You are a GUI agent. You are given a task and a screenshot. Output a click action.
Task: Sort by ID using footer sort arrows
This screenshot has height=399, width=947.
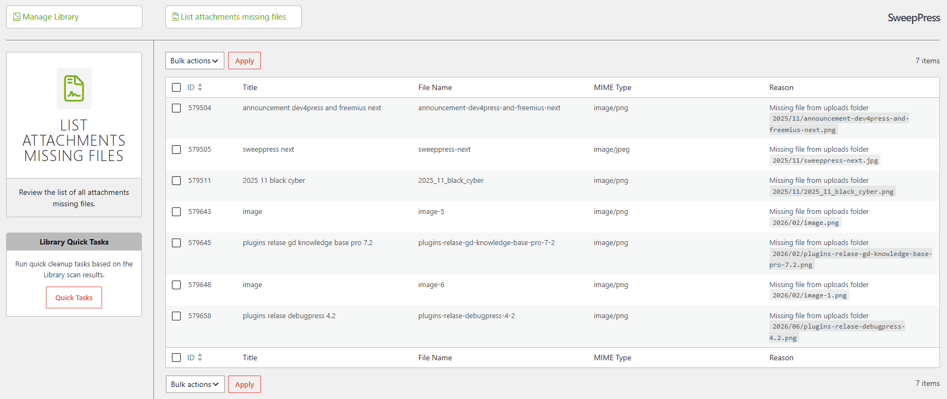click(200, 358)
